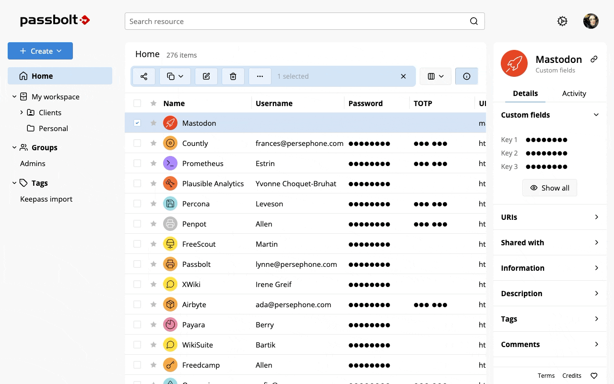This screenshot has height=384, width=614.
Task: Click the heart icon in footer
Action: pos(594,376)
